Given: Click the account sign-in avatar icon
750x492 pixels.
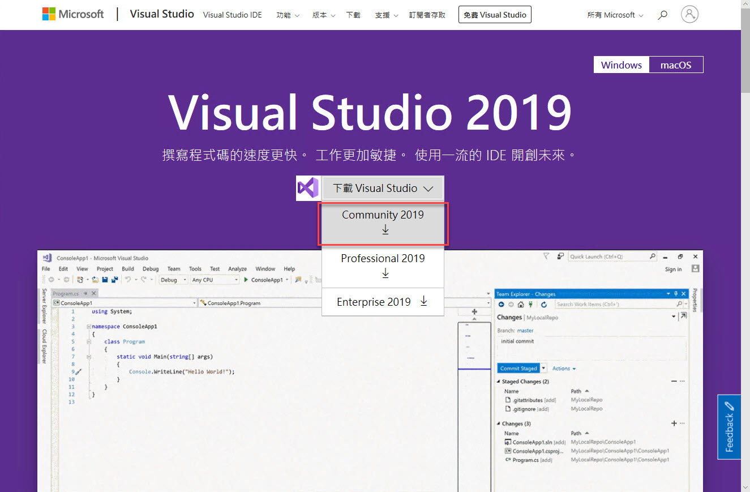Looking at the screenshot, I should (689, 14).
